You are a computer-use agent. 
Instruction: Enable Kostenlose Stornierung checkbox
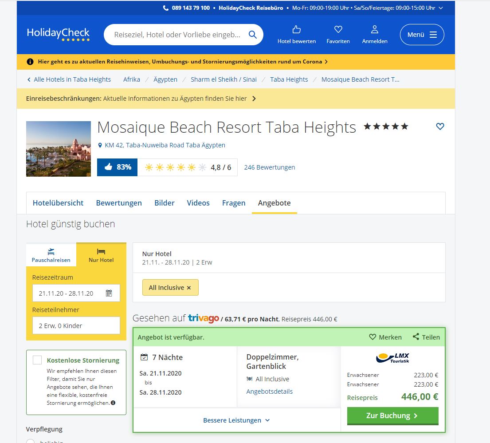(x=37, y=360)
